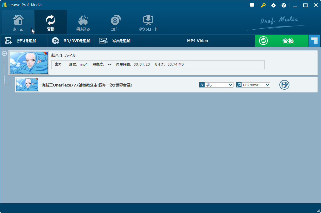
Task: Open the MP4 Video profile selector
Action: click(x=197, y=41)
